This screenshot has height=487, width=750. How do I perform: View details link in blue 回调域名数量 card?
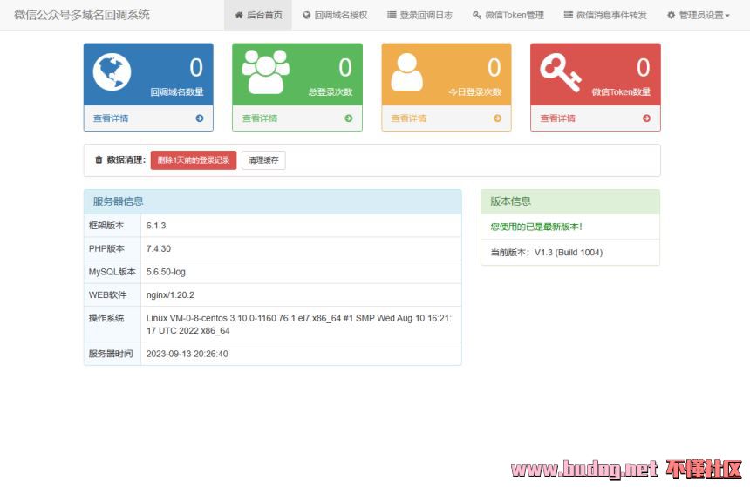111,118
